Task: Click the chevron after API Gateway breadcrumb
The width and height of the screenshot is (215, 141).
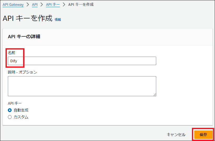Action: [28, 4]
